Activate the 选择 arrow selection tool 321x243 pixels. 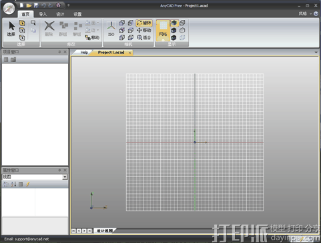coord(11,29)
